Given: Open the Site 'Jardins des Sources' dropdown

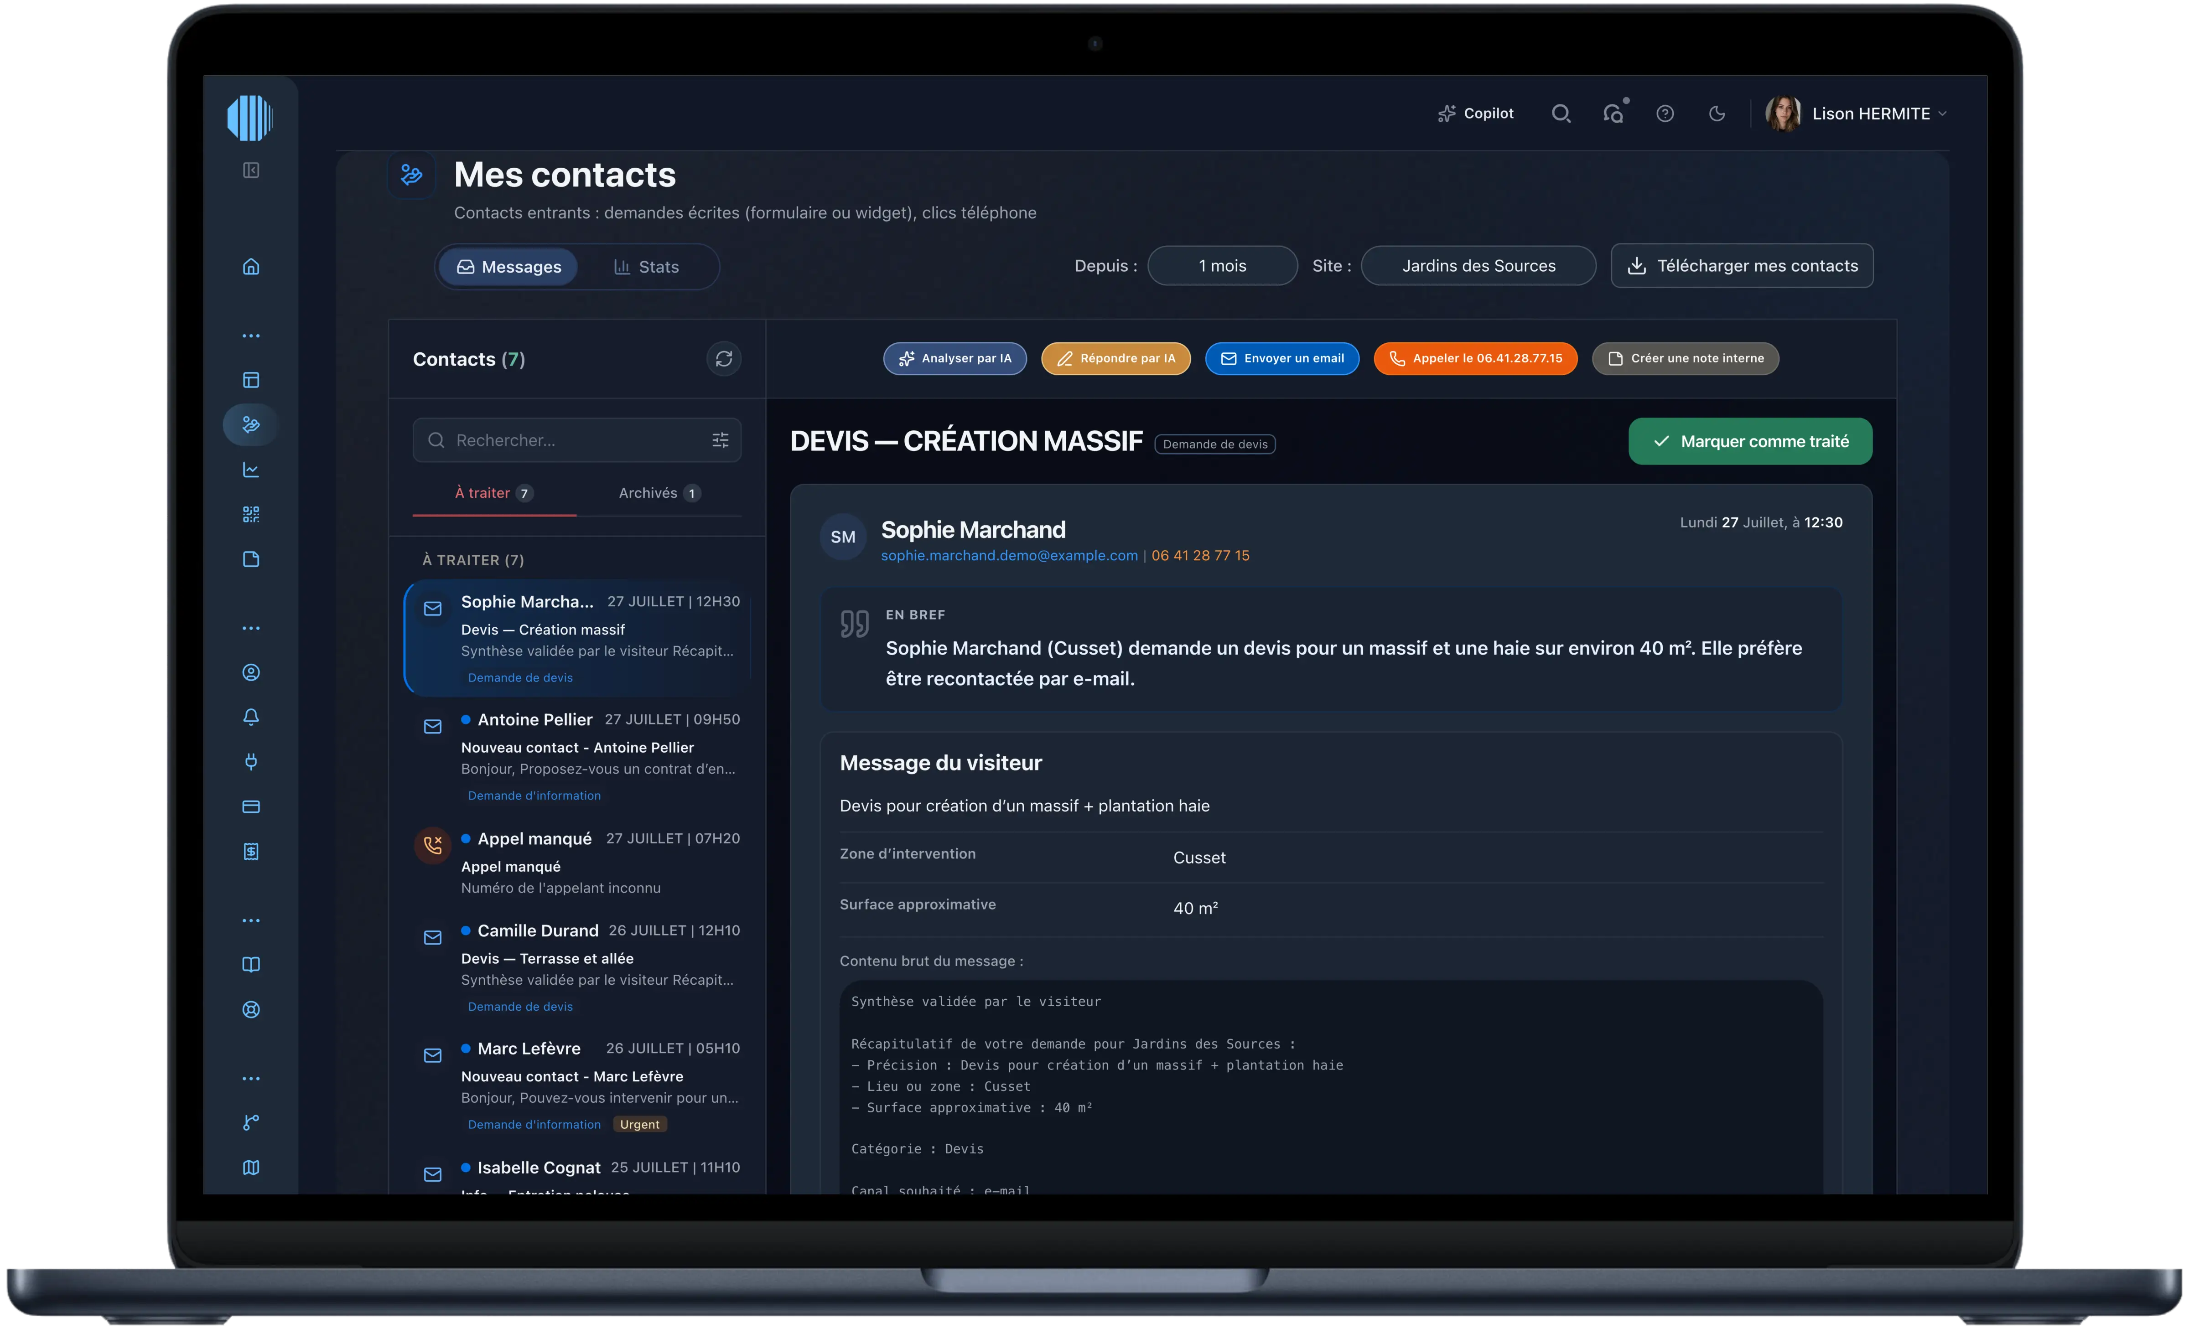Looking at the screenshot, I should [1478, 266].
